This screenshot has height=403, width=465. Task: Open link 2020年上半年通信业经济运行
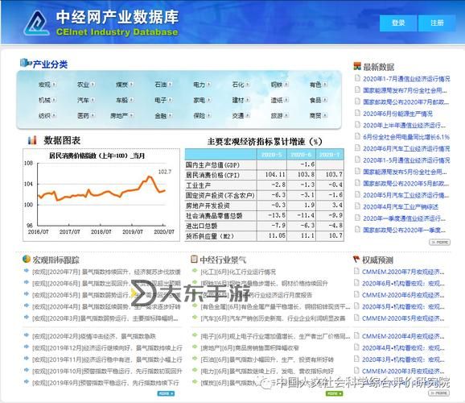[404, 126]
